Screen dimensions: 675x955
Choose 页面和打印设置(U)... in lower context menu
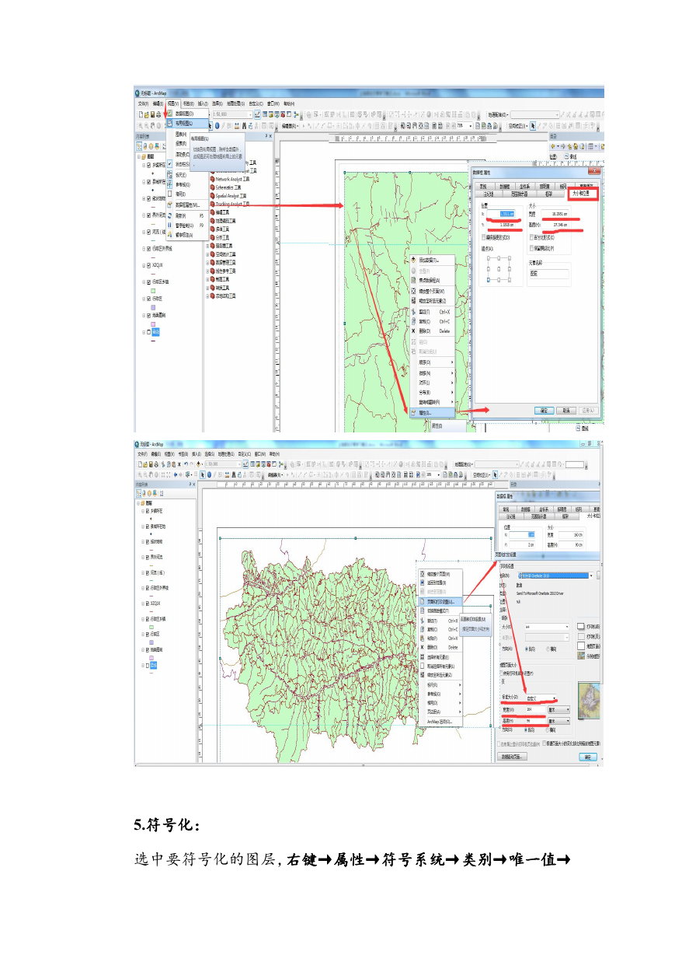pos(440,602)
